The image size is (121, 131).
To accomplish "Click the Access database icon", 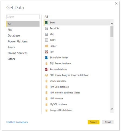I will pos(47,69).
